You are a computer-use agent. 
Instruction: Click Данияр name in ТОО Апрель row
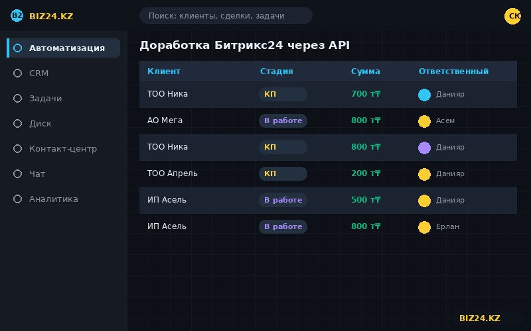click(x=450, y=173)
